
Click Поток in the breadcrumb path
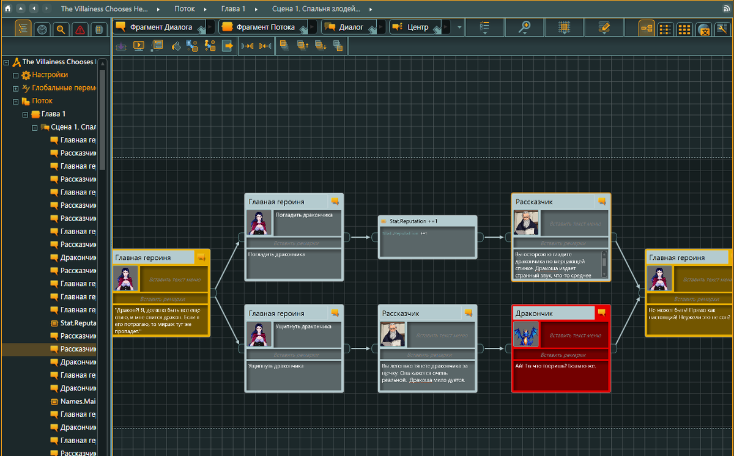click(185, 10)
